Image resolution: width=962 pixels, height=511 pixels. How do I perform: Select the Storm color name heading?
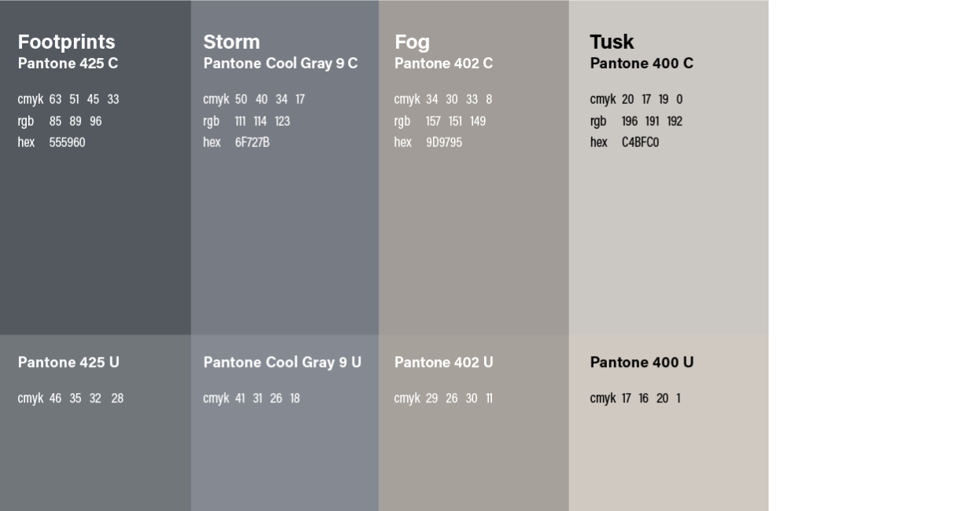coord(231,42)
